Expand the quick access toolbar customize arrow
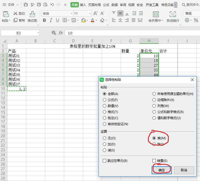This screenshot has height=181, width=200. point(65,5)
